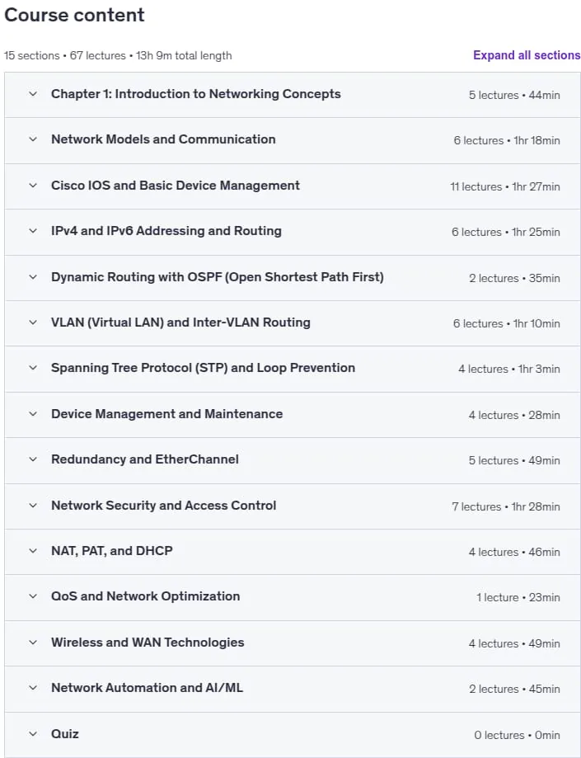Expand Chapter 1 Introduction chevron

33,94
